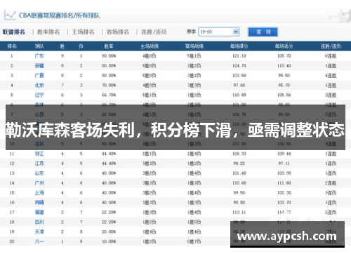Screen dimensions: 351x254
Task: Open the 广东 team link
Action: coord(39,56)
